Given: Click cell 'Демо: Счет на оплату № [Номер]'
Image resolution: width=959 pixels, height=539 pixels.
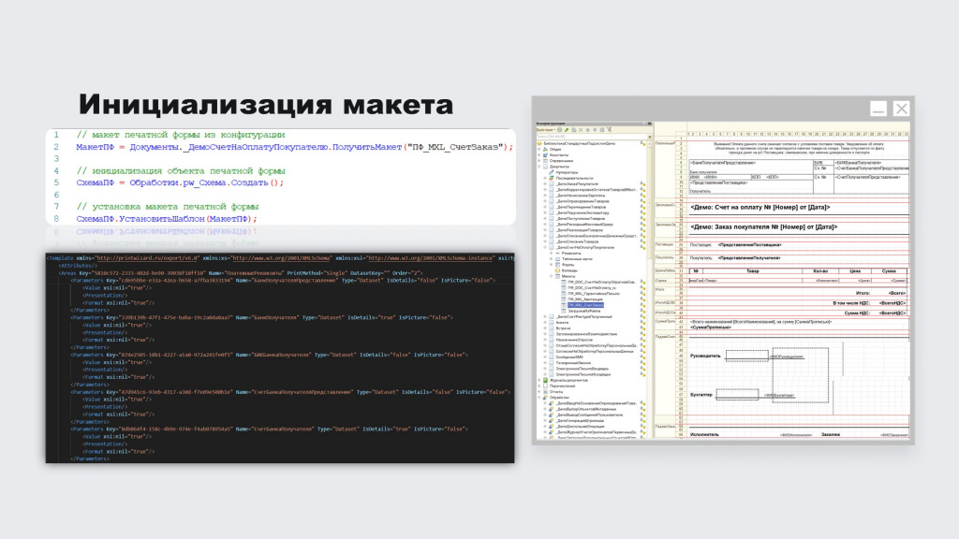Looking at the screenshot, I should pos(760,207).
